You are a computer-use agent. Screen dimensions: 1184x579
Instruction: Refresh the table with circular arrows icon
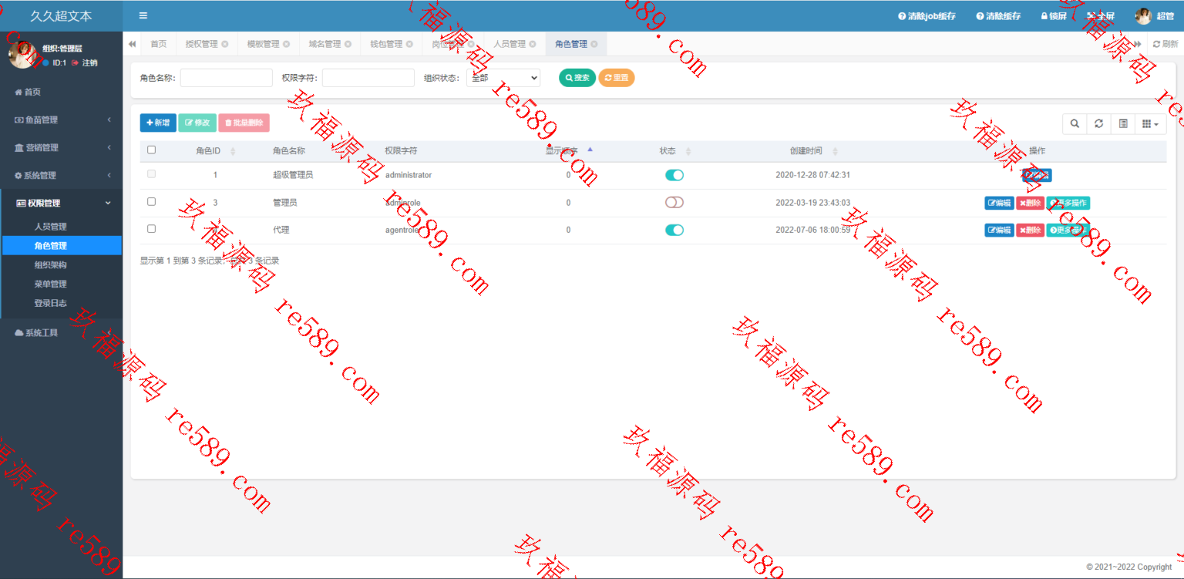pos(1098,123)
